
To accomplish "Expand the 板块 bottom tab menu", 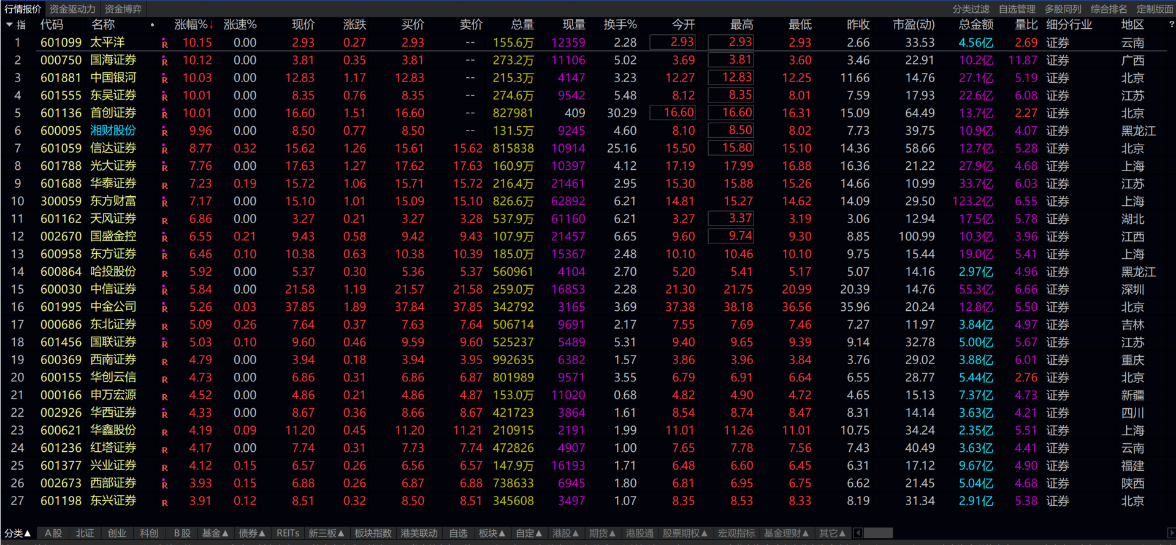I will tap(492, 533).
